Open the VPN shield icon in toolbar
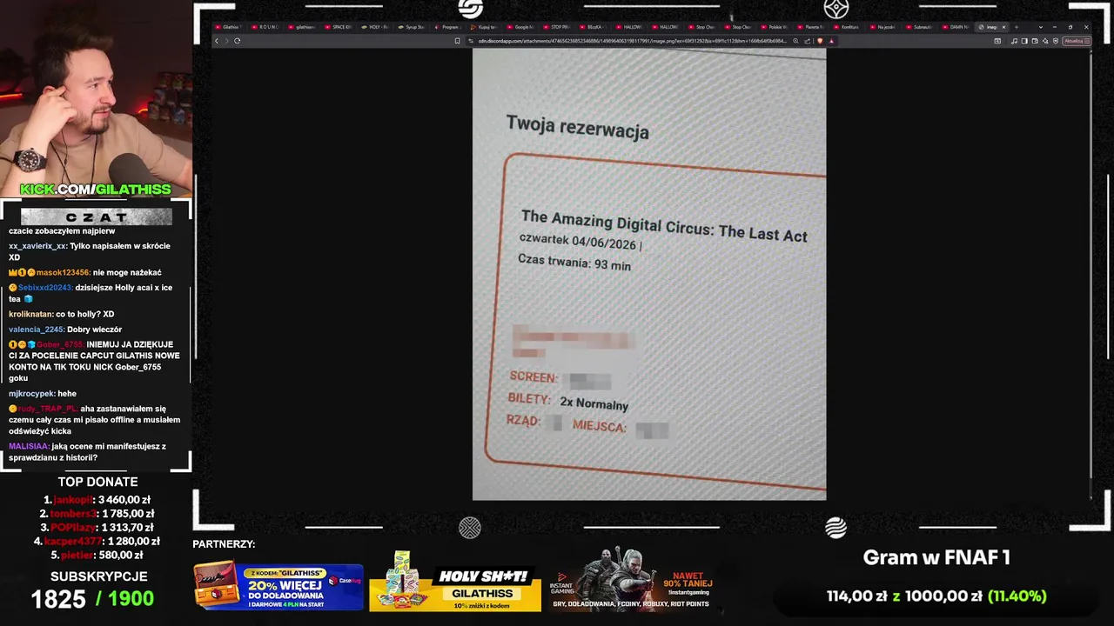The height and width of the screenshot is (626, 1114). pos(1056,41)
